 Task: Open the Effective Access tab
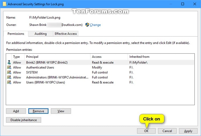pyautogui.click(x=66, y=34)
